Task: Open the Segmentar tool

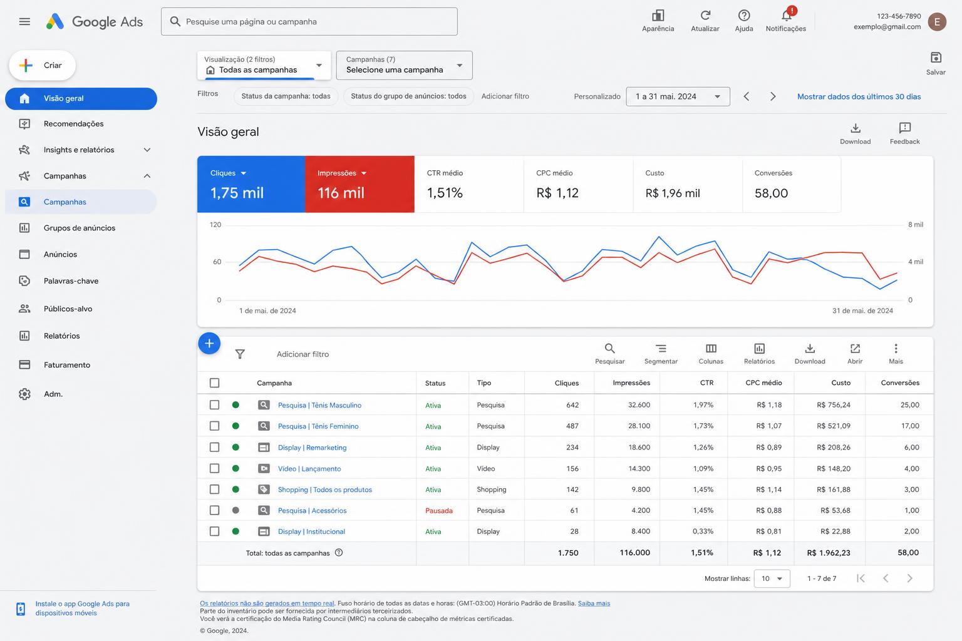Action: point(661,349)
